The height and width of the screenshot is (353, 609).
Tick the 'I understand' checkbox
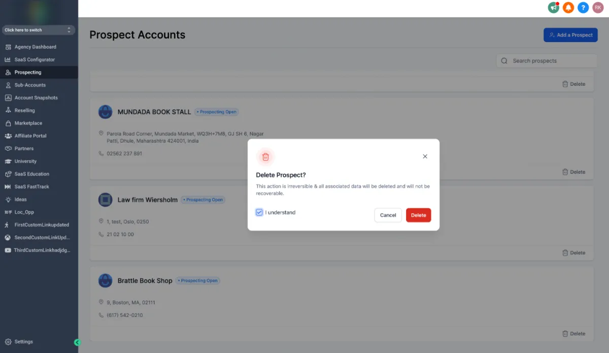(259, 212)
